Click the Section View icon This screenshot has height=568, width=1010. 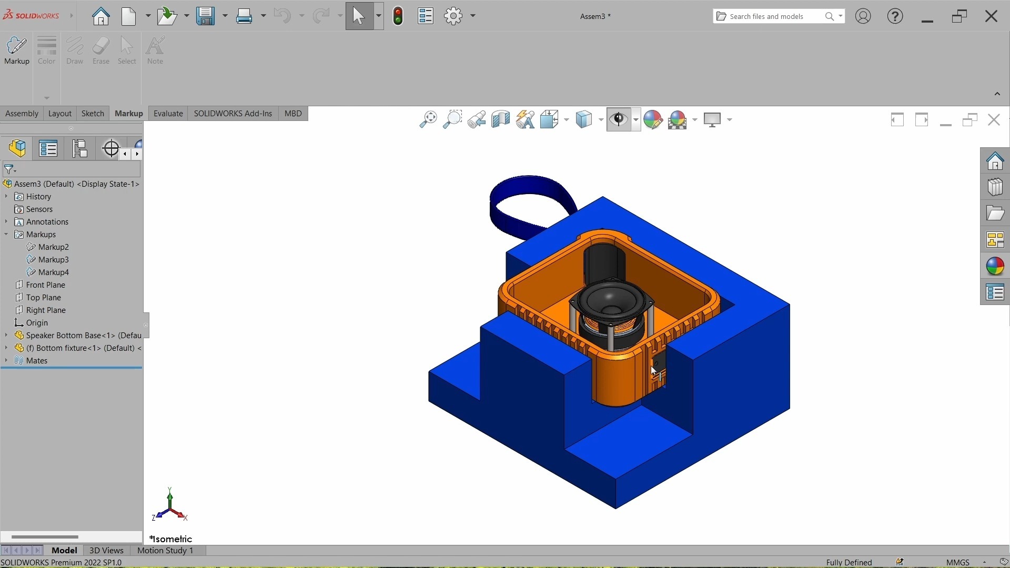tap(501, 120)
